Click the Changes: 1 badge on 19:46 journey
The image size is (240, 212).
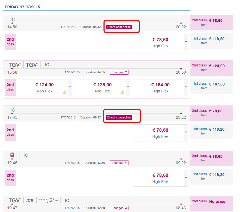click(x=119, y=163)
